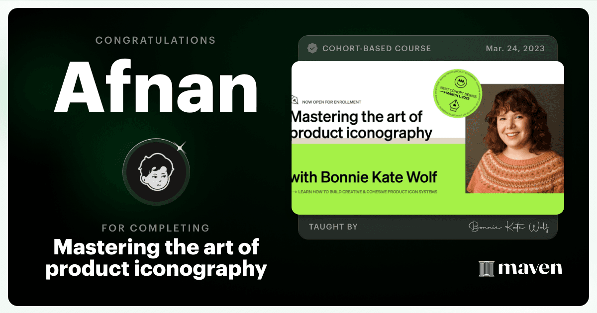The width and height of the screenshot is (597, 313).
Task: Click the bold white course title at bottom left
Action: pyautogui.click(x=156, y=258)
